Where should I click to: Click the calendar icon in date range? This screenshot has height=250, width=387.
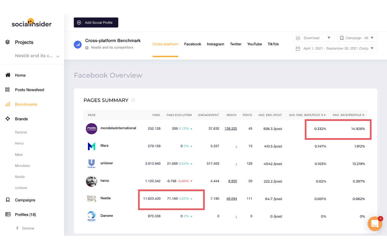(x=298, y=49)
